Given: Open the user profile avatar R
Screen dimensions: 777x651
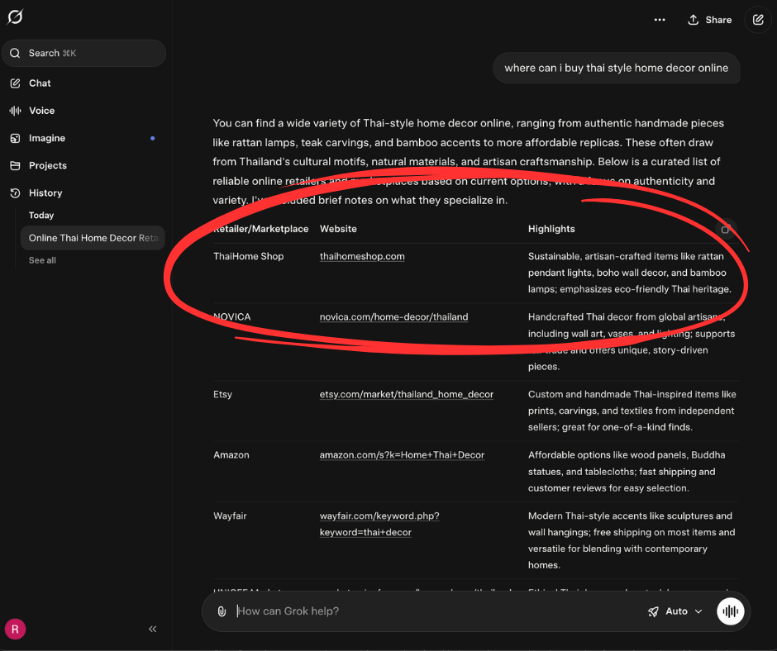Looking at the screenshot, I should [x=15, y=629].
